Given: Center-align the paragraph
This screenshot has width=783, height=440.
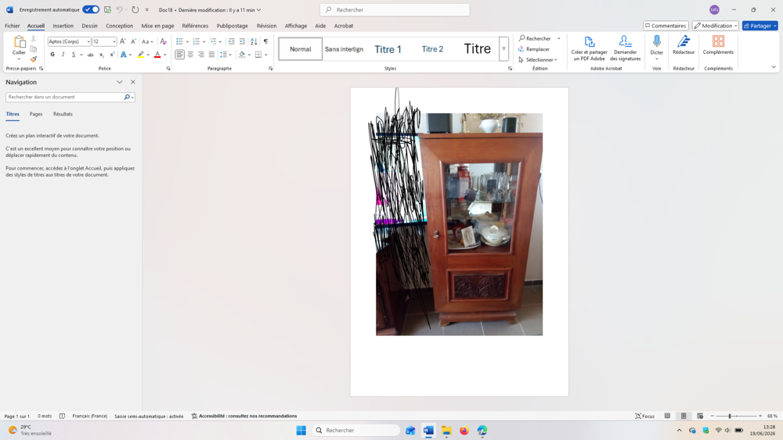Looking at the screenshot, I should pyautogui.click(x=190, y=55).
